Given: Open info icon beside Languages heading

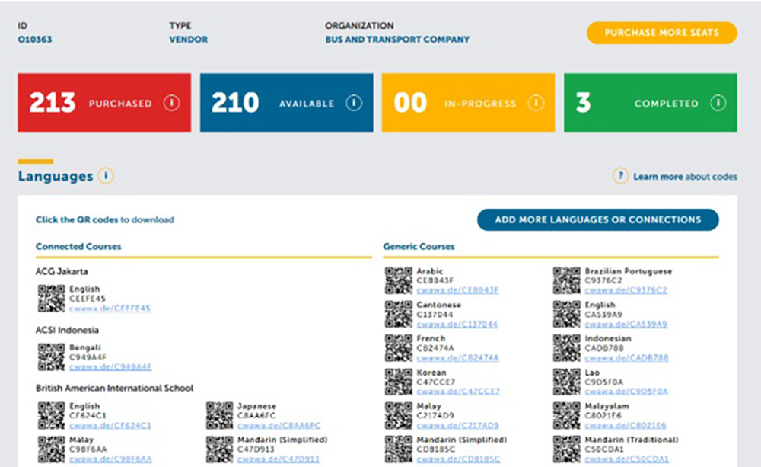Looking at the screenshot, I should [x=106, y=176].
